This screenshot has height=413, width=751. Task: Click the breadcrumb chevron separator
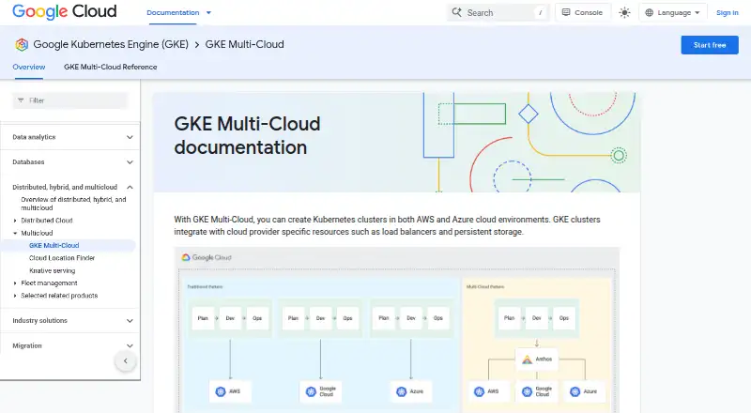coord(197,45)
